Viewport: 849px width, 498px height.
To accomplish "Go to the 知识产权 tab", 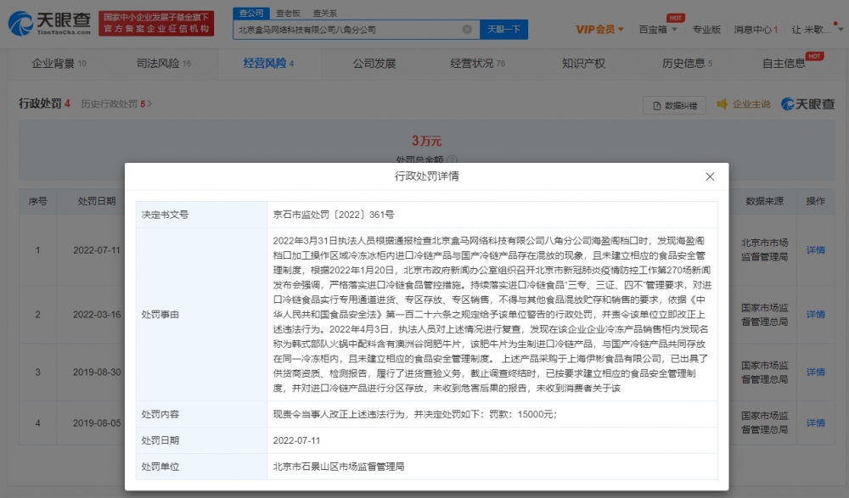I will pos(583,64).
